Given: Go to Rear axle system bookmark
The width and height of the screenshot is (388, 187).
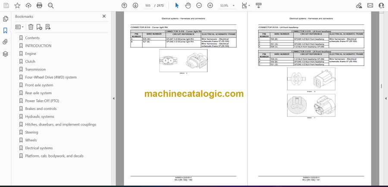Looking at the screenshot, I should (38, 93).
